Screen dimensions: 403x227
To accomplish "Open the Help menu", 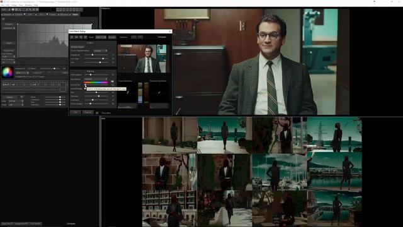I will point(36,5).
